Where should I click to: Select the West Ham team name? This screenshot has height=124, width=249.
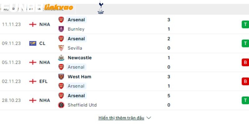79,77
